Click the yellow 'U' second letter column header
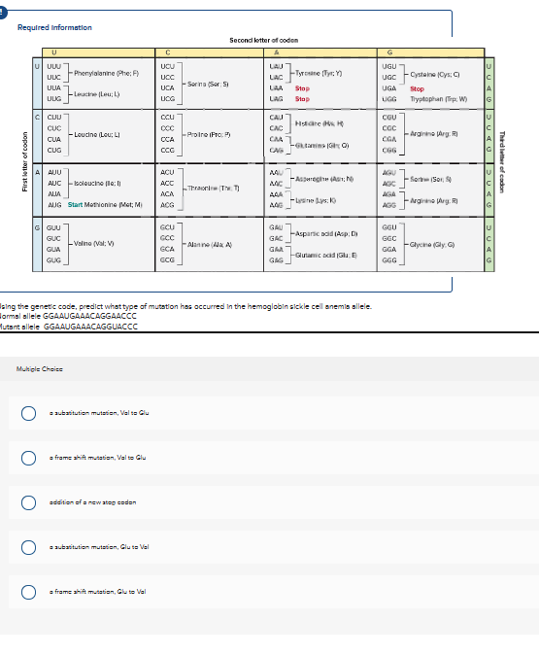Viewport: 539px width, 655px height. pyautogui.click(x=98, y=52)
